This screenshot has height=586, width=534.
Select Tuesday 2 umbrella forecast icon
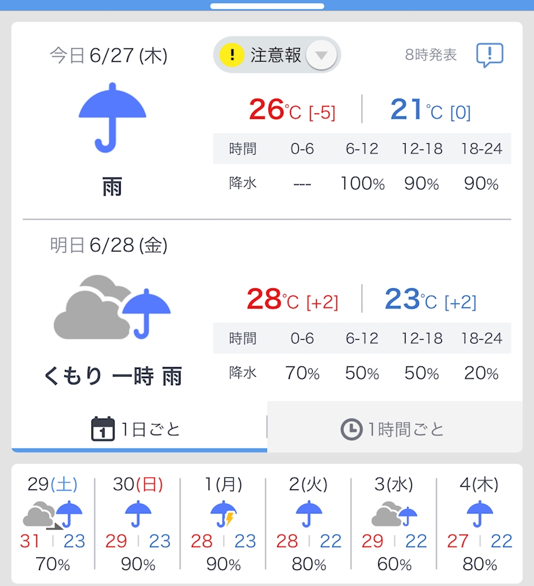coord(308,513)
